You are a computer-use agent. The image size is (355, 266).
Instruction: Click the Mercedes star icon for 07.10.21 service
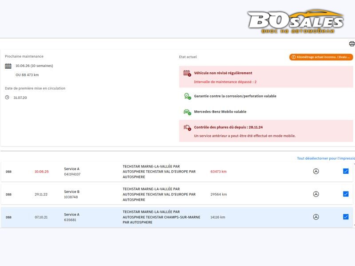pyautogui.click(x=316, y=217)
